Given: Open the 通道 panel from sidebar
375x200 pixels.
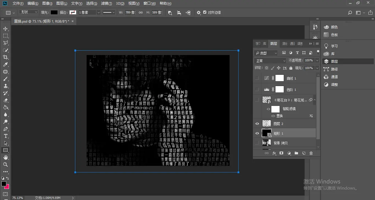Looking at the screenshot, I should (x=334, y=77).
